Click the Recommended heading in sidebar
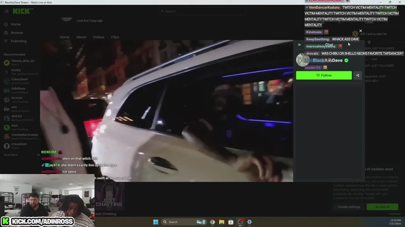The height and width of the screenshot is (227, 405). (x=14, y=55)
